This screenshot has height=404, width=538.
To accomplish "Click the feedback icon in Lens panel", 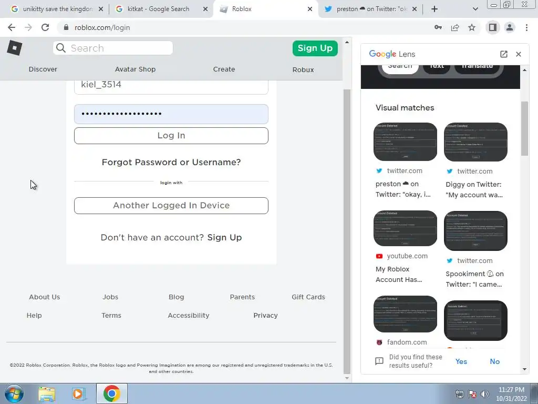I will pyautogui.click(x=379, y=361).
